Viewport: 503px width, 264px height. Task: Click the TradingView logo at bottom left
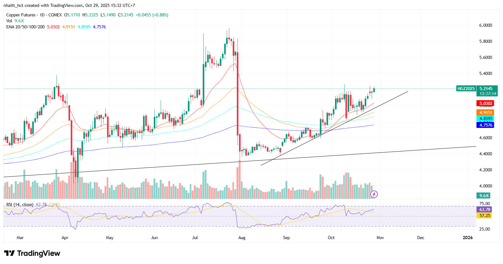point(32,253)
